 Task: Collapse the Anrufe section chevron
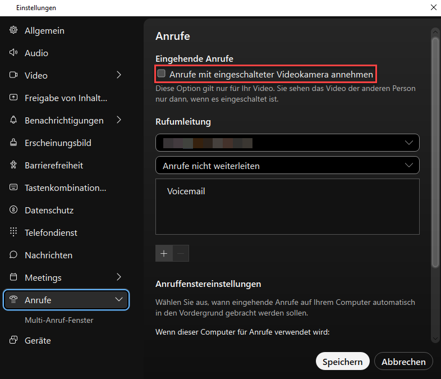(118, 300)
